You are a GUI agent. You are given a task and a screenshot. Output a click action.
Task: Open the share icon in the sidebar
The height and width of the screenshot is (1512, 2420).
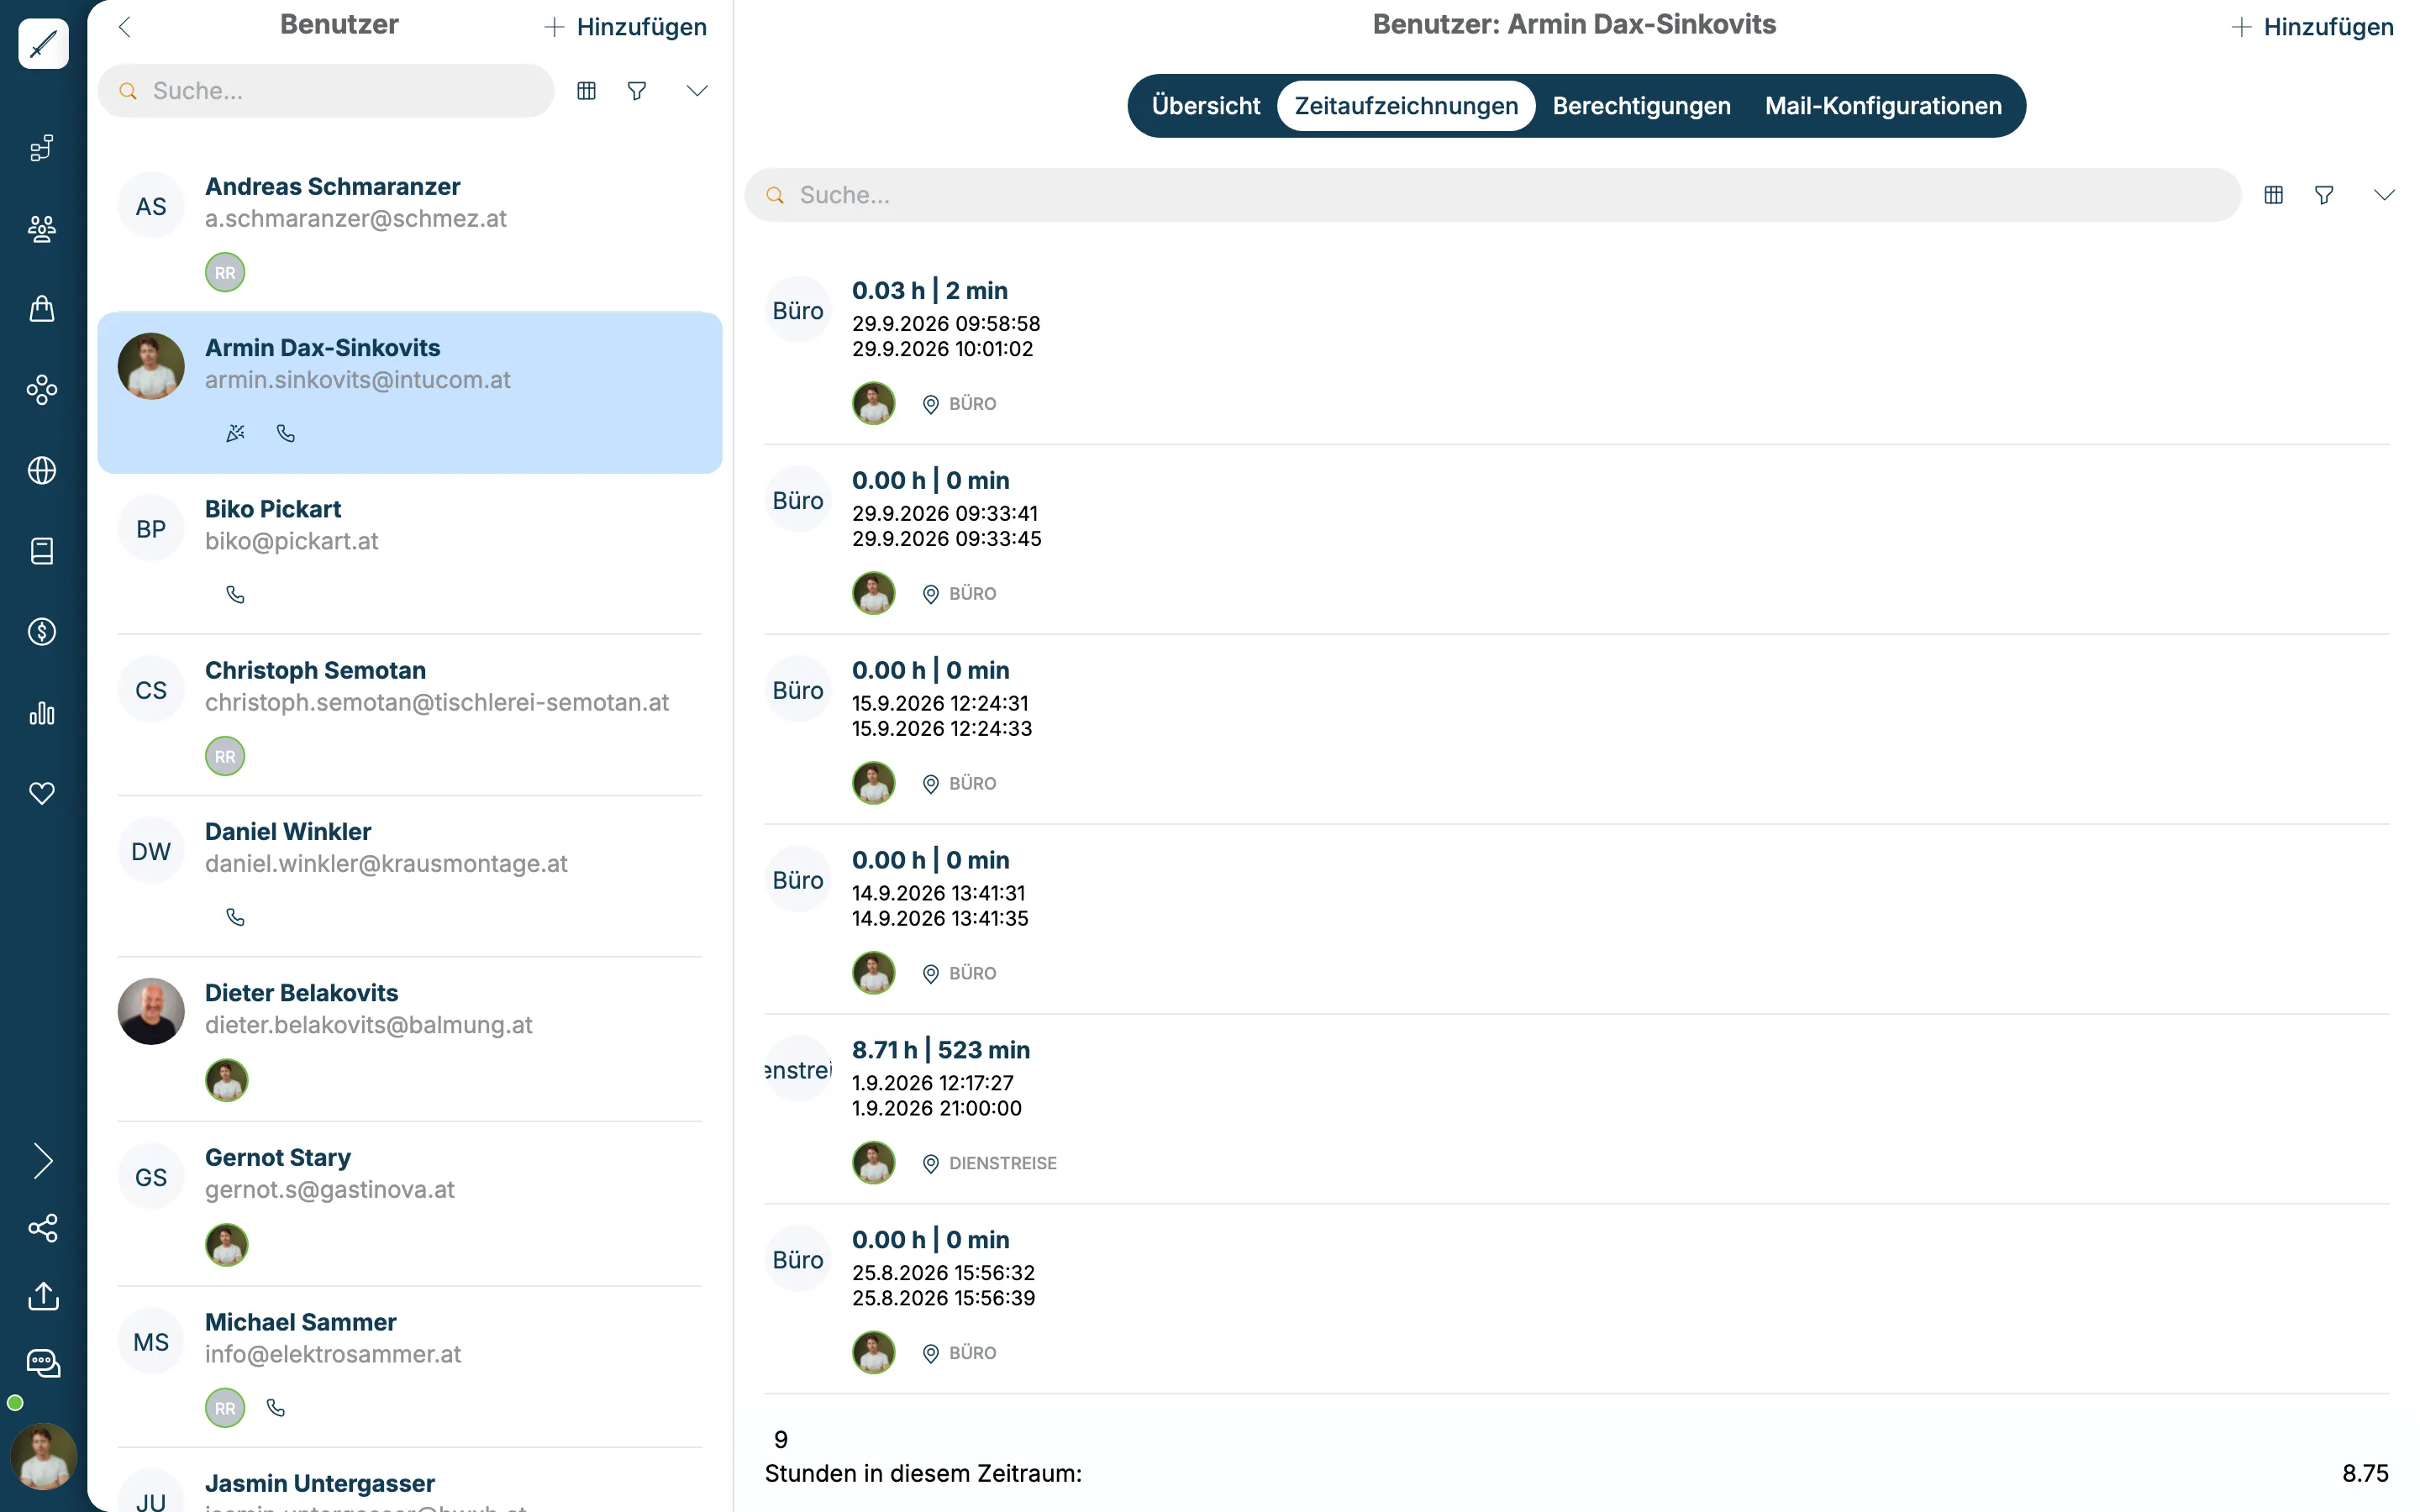pyautogui.click(x=43, y=1228)
